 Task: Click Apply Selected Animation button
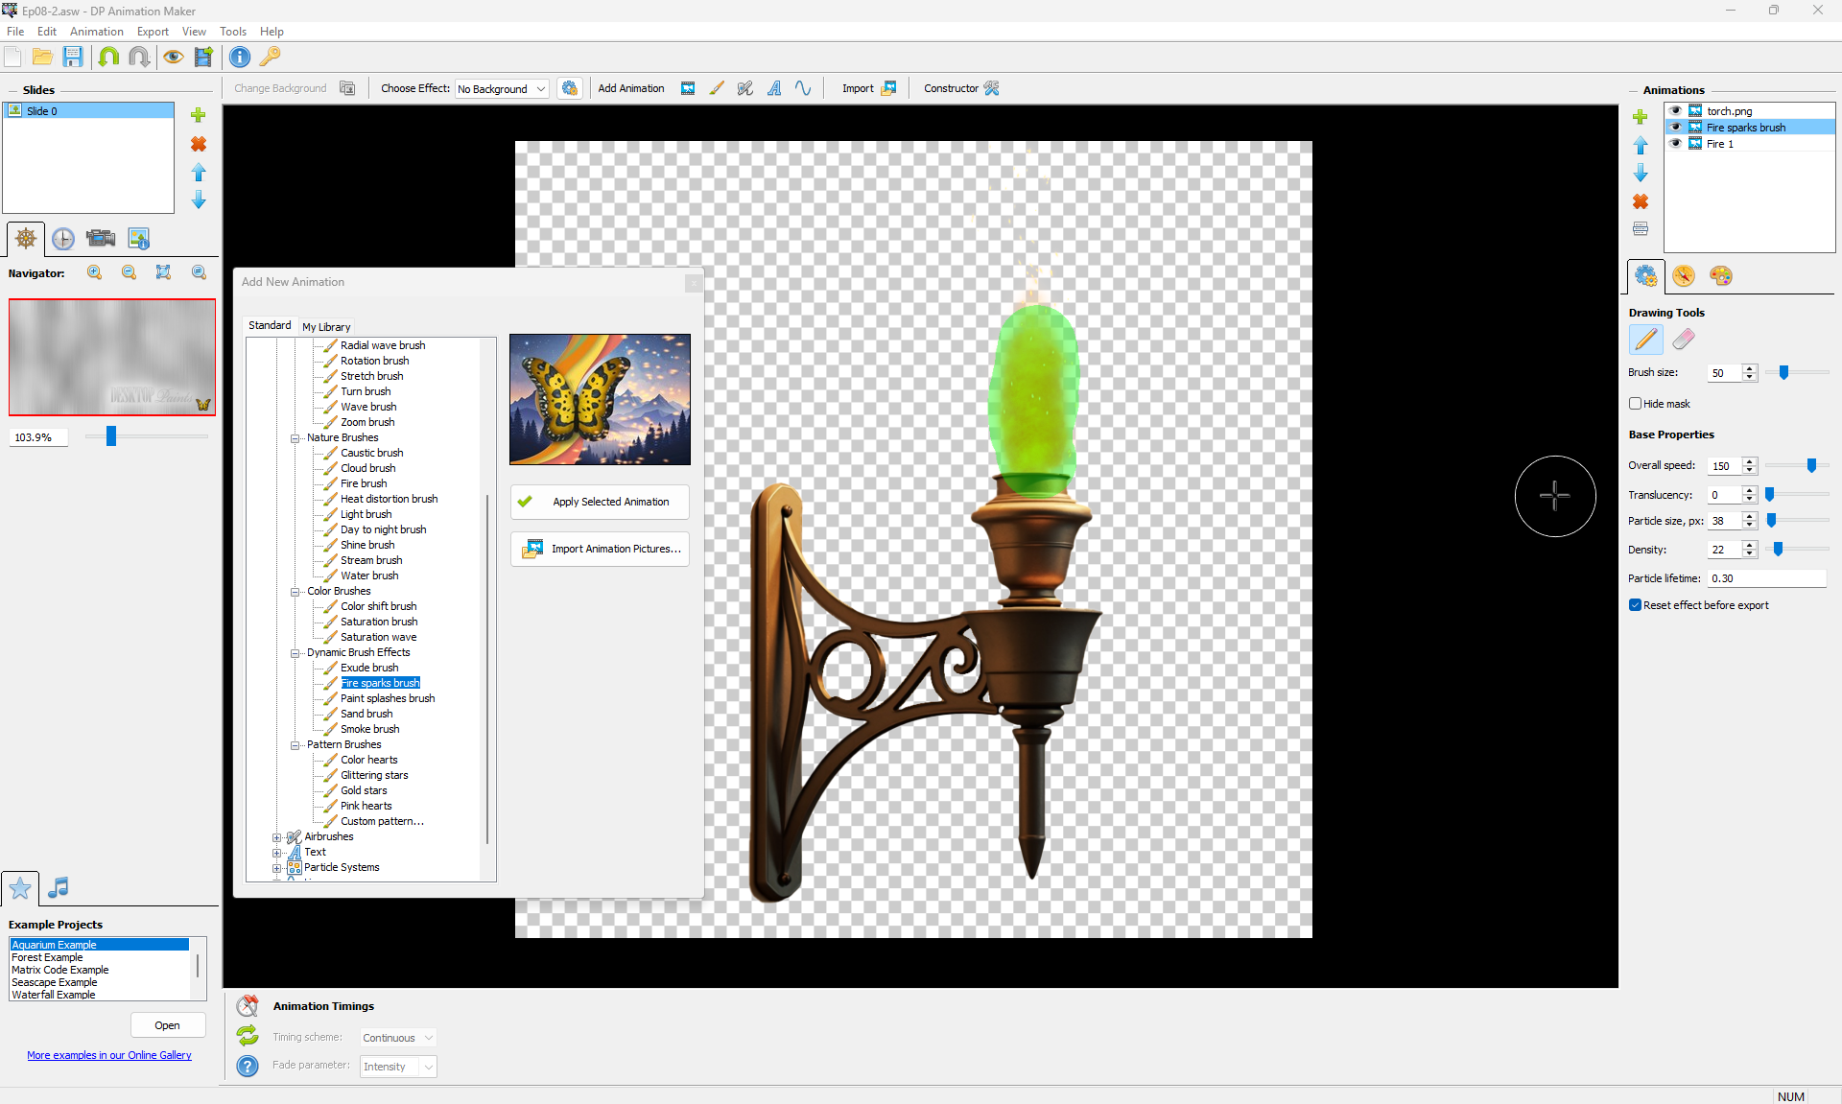point(600,502)
